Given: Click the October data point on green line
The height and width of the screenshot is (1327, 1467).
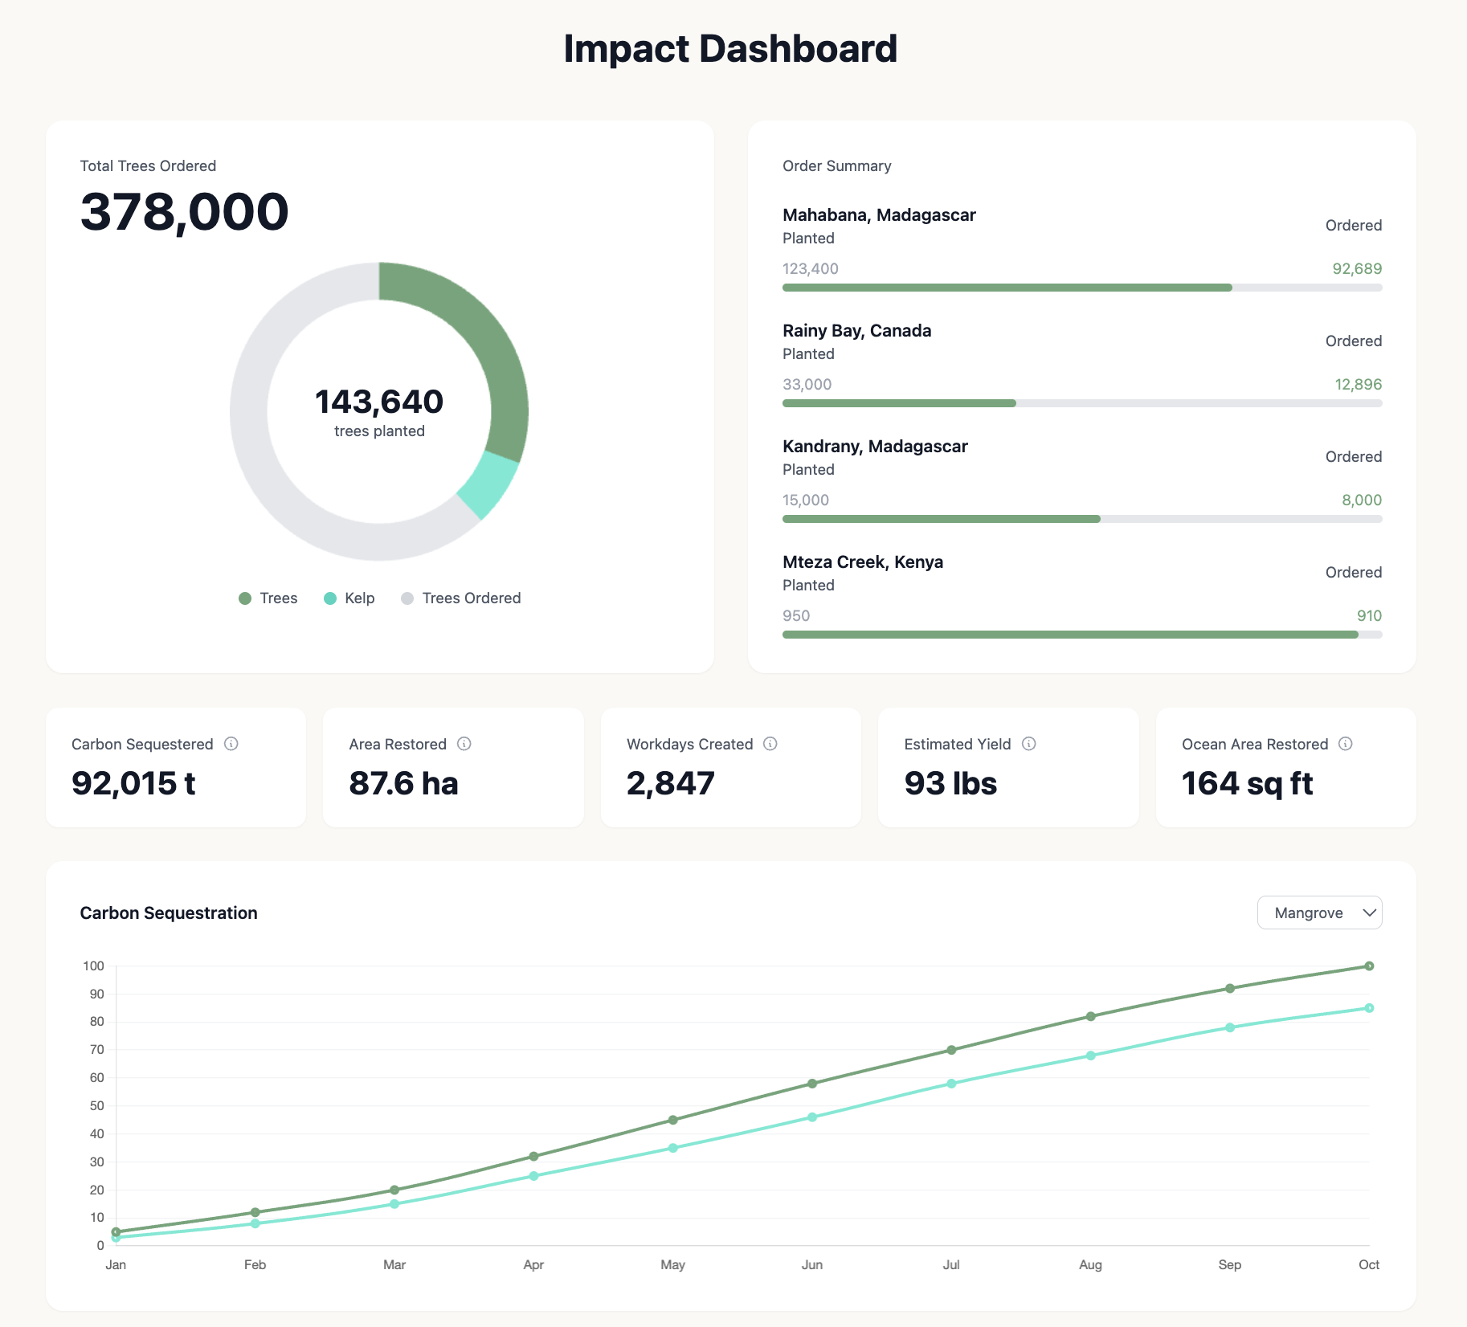Looking at the screenshot, I should tap(1370, 966).
